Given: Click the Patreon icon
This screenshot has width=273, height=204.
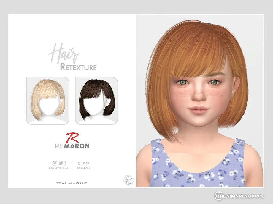Looking at the screenshot, I should [x=83, y=163].
